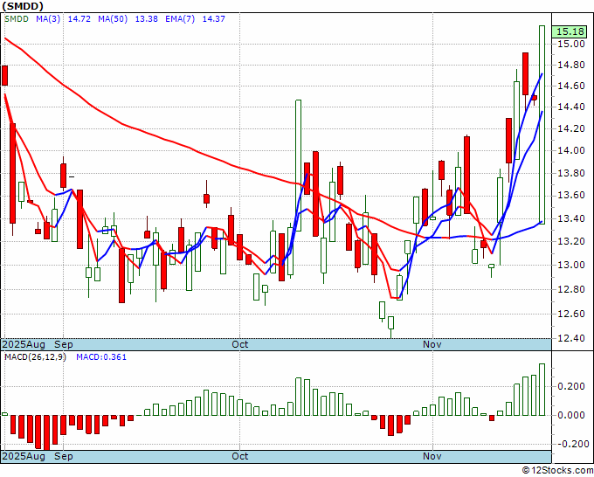The height and width of the screenshot is (477, 594).
Task: Click the MACD(26,12,9) indicator label
Action: click(x=35, y=357)
